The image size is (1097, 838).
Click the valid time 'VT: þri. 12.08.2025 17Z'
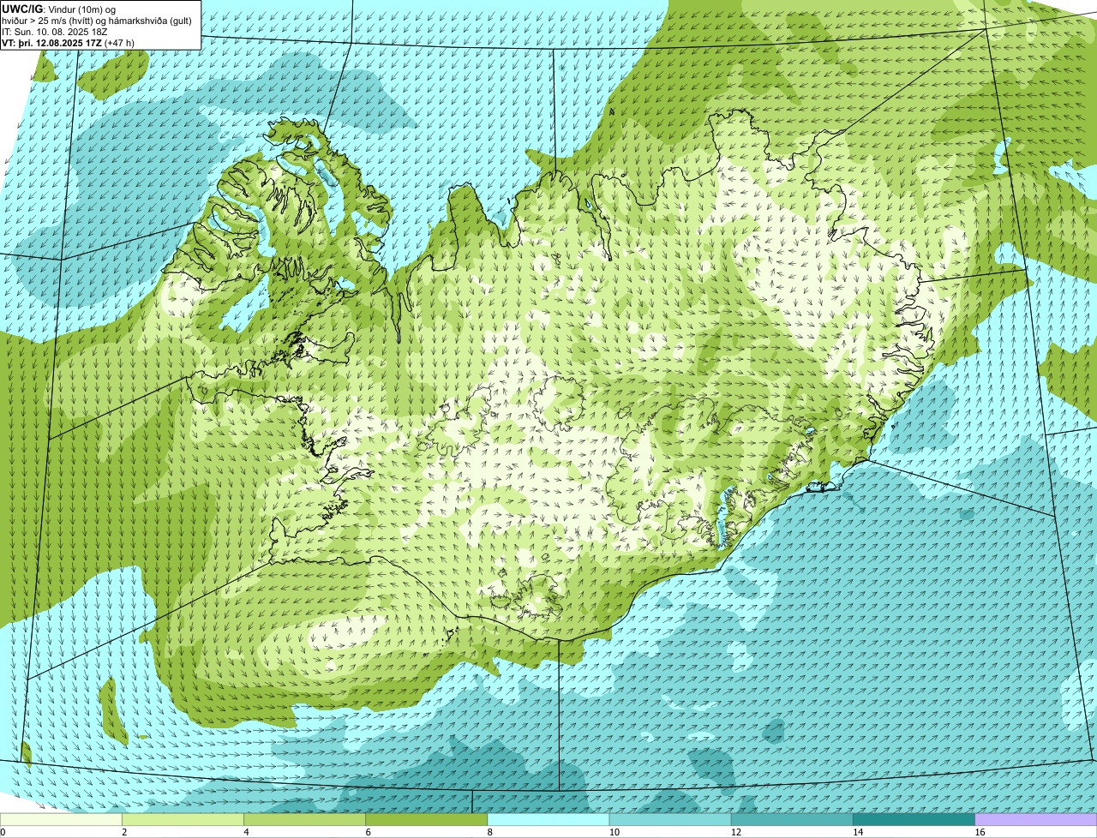coord(51,42)
